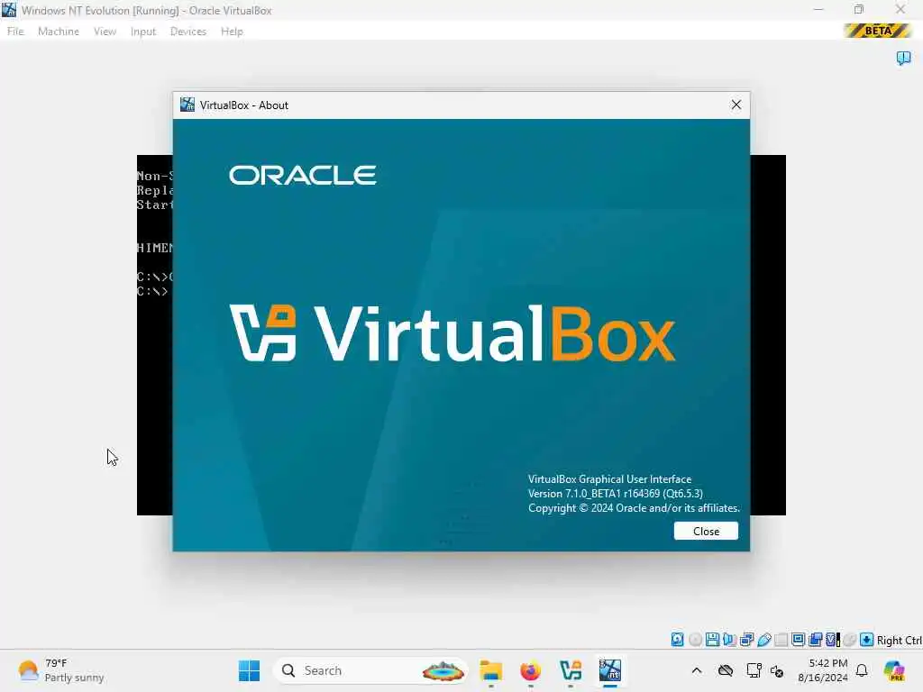
Task: Click the audio status icon
Action: [729, 640]
